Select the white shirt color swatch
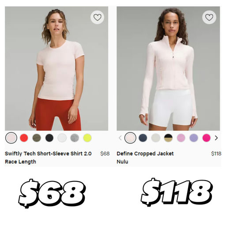This screenshot has height=226, width=226. point(62,138)
